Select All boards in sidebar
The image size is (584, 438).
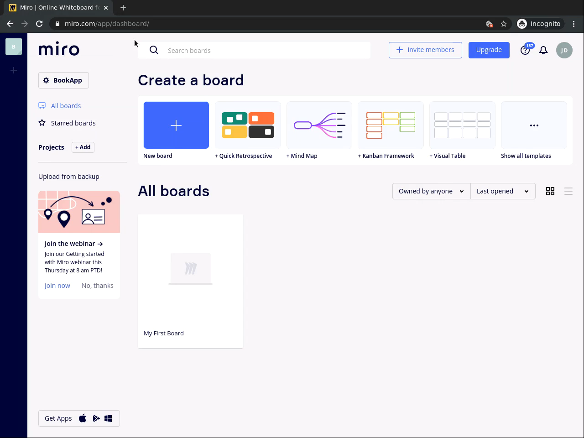[x=60, y=106]
